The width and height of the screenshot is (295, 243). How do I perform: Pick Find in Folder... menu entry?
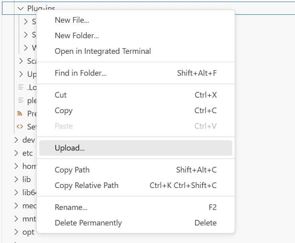(x=81, y=73)
